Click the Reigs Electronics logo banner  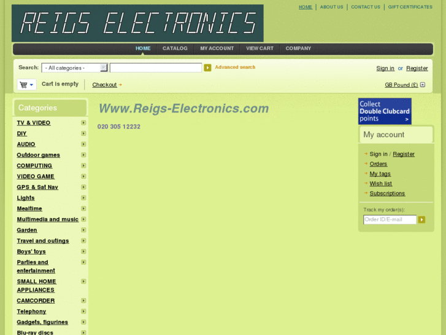[137, 23]
